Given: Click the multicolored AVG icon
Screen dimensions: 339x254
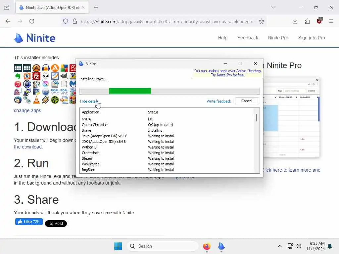Looking at the screenshot, I should point(64,68).
